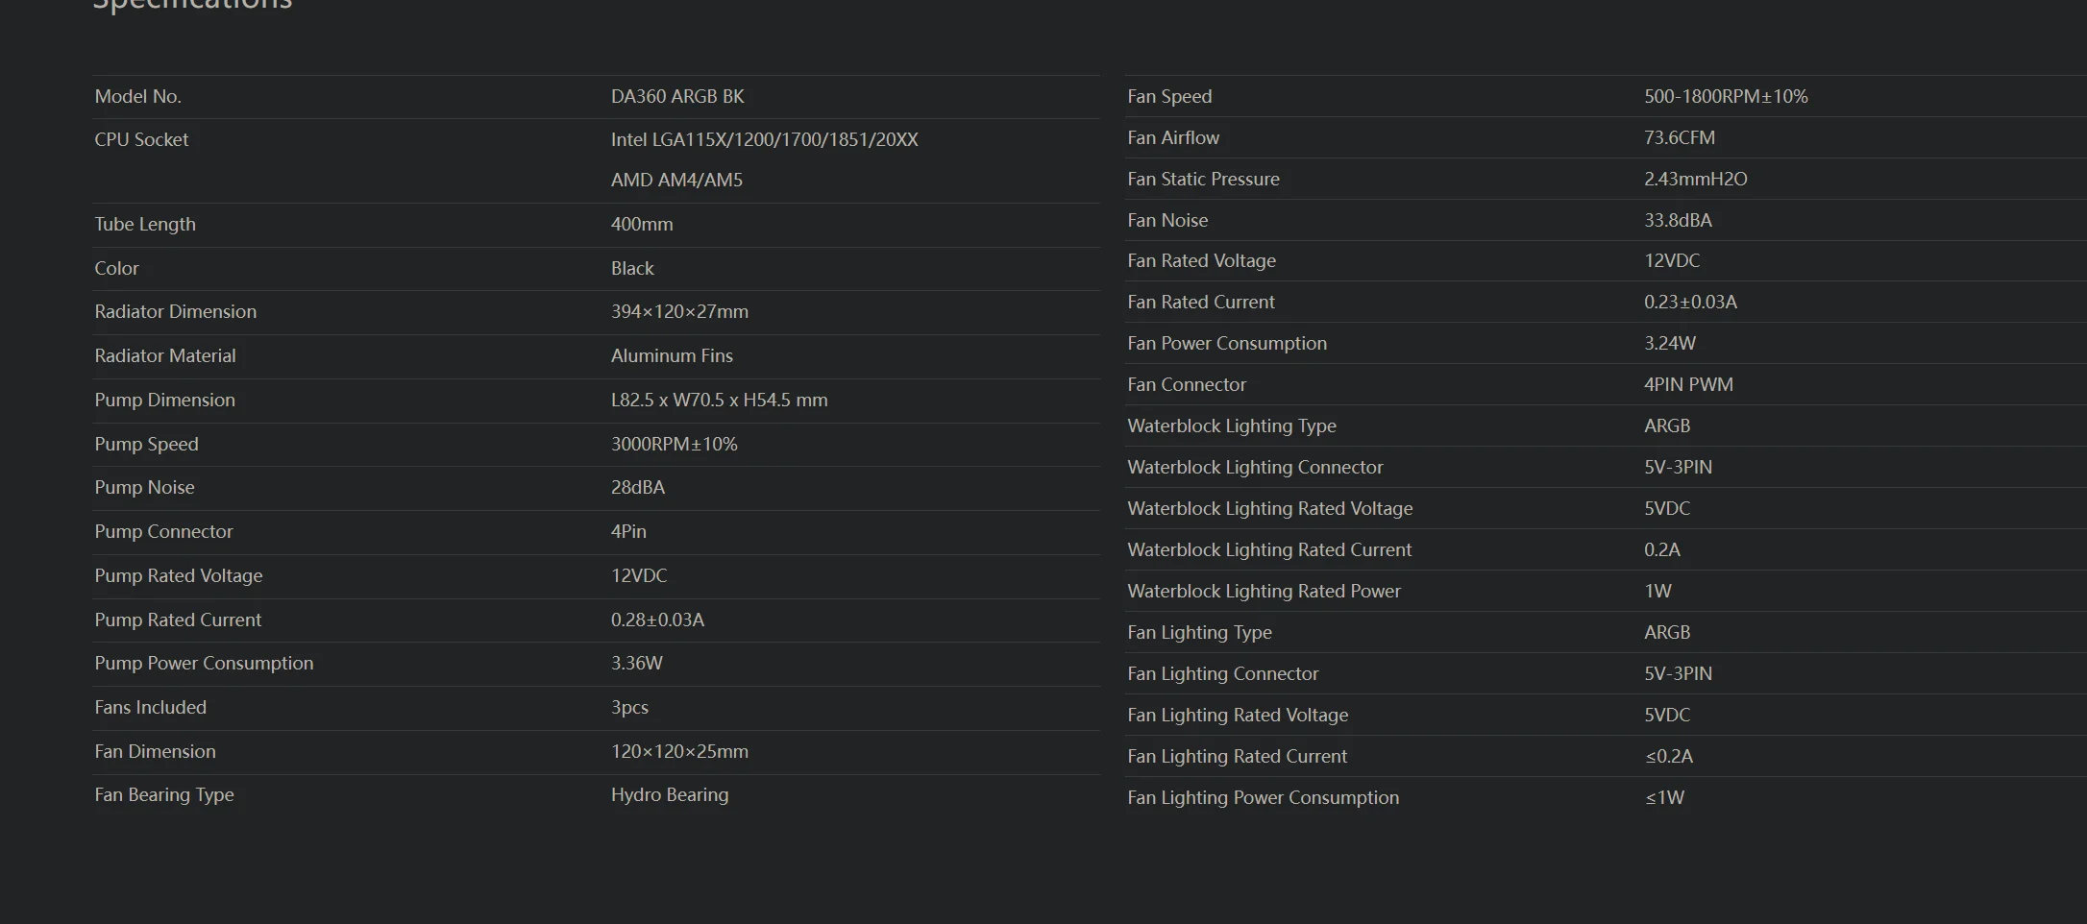Viewport: 2087px width, 924px height.
Task: Click the Fan Lighting Rated Current label
Action: pos(1237,756)
